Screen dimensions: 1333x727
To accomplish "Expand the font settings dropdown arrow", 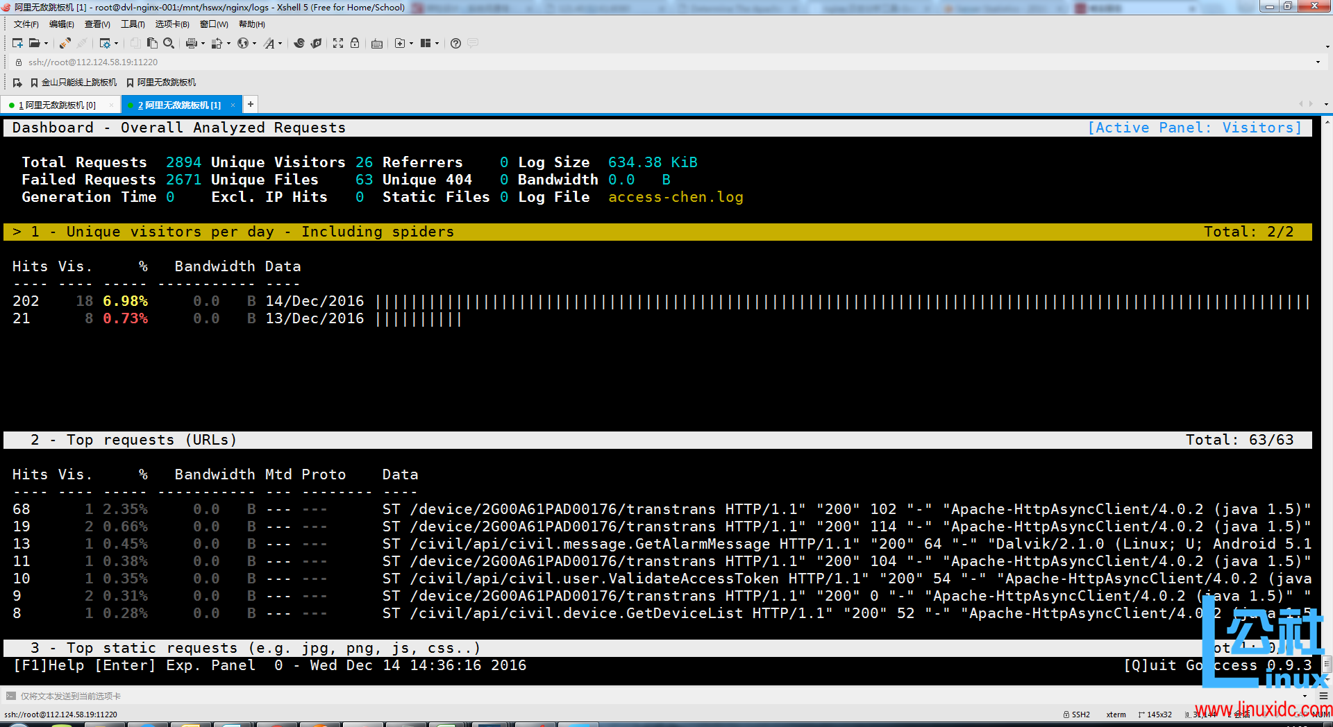I will point(280,44).
